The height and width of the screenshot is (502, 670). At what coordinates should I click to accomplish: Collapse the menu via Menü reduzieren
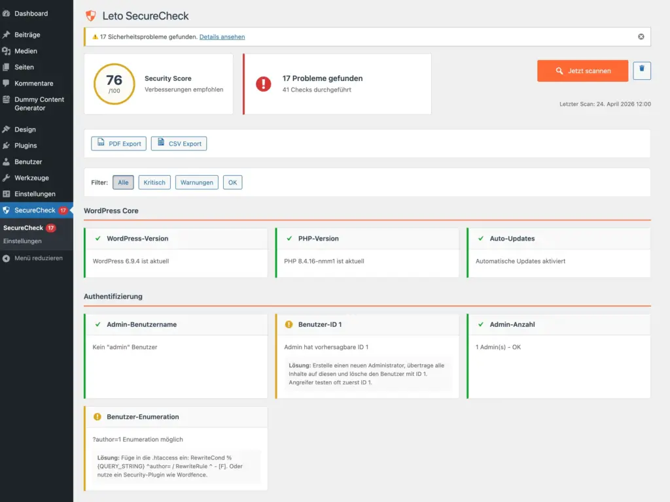click(x=37, y=258)
